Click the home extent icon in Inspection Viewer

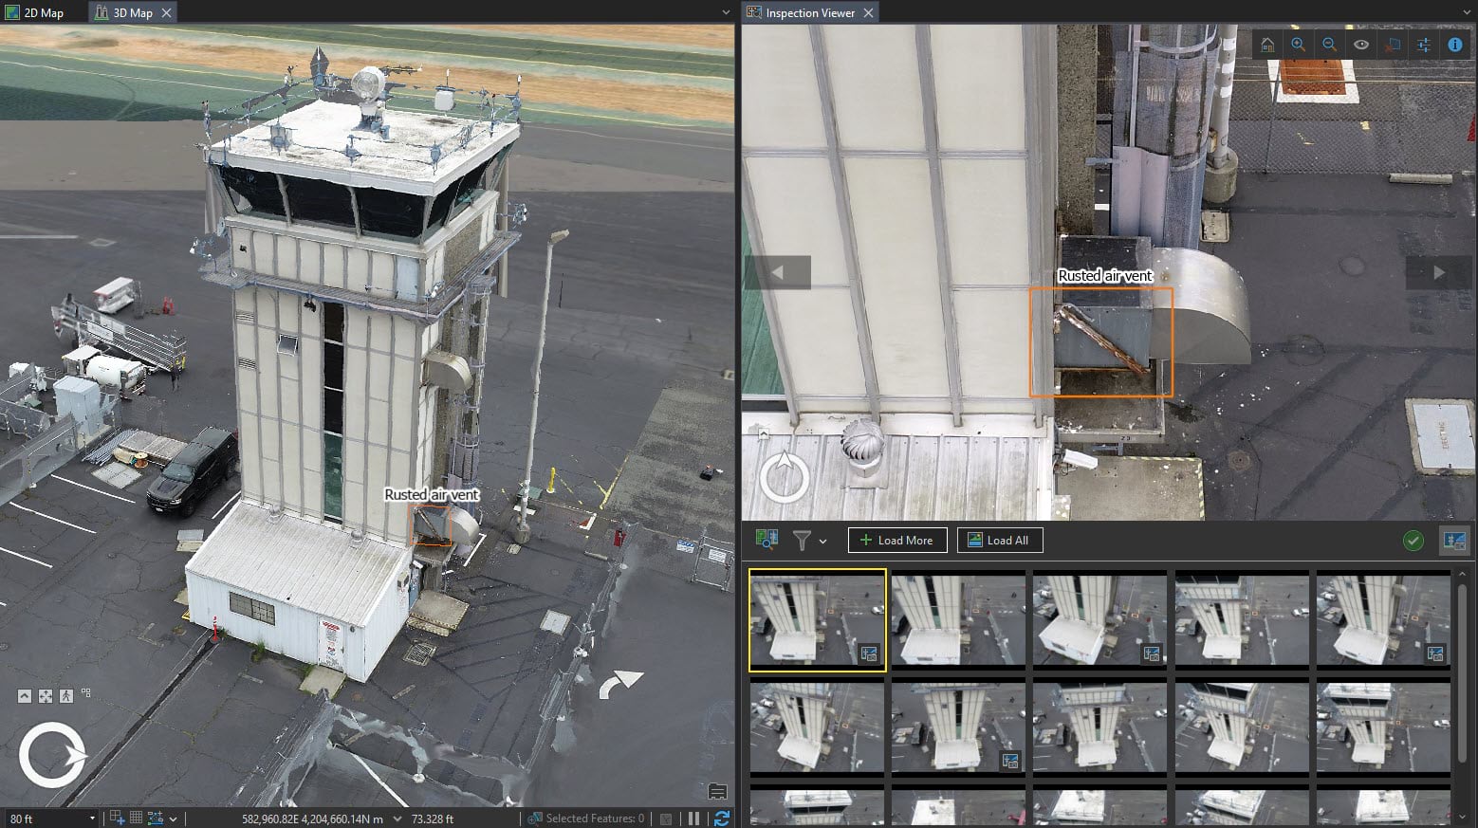click(x=1267, y=45)
